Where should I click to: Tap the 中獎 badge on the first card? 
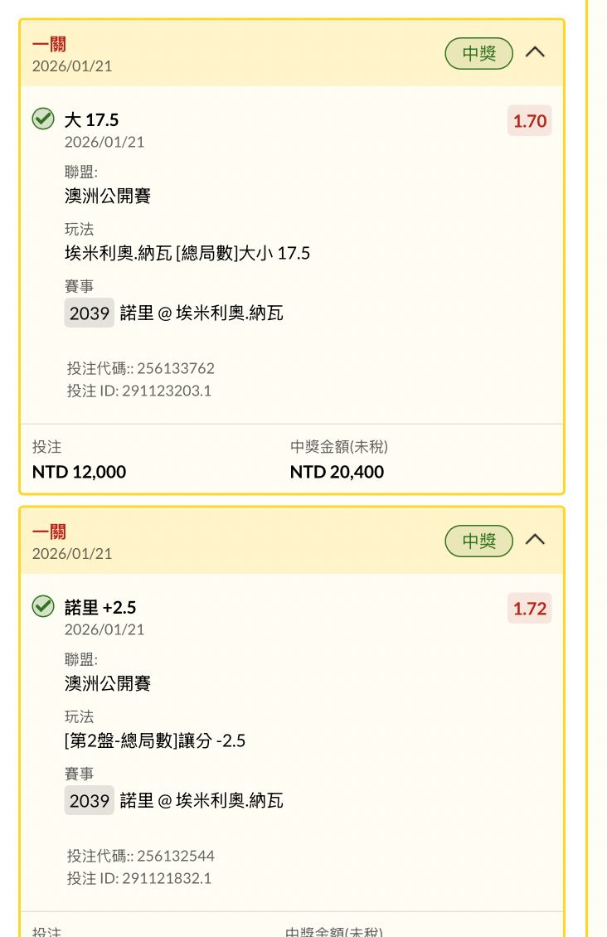(479, 54)
